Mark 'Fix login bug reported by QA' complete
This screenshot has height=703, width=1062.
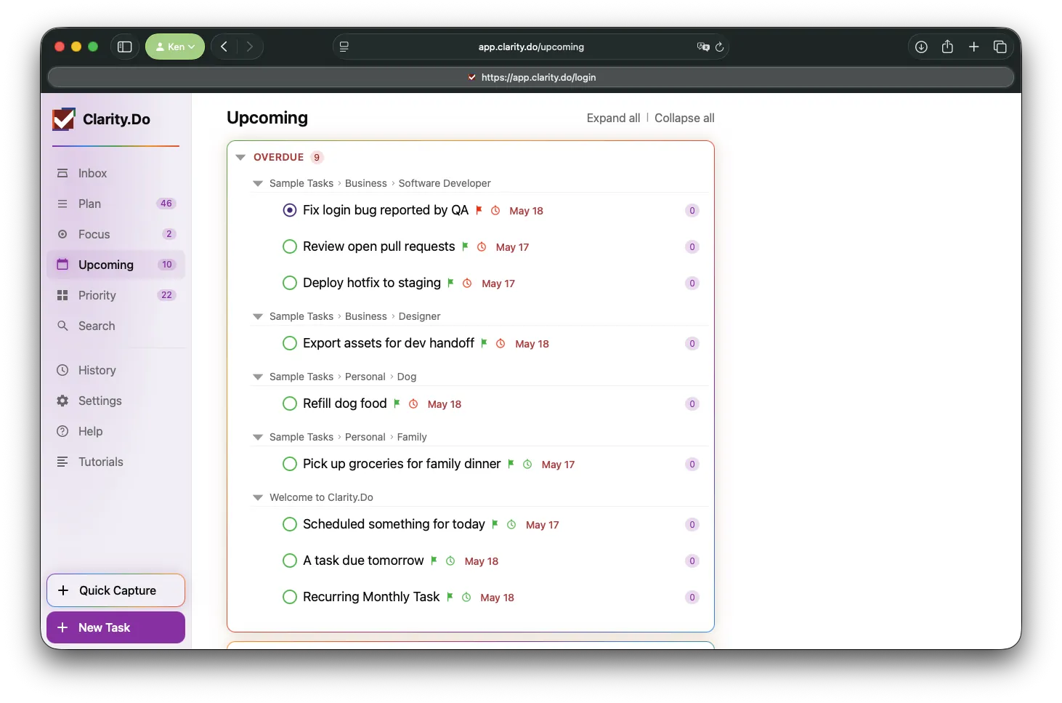coord(290,210)
